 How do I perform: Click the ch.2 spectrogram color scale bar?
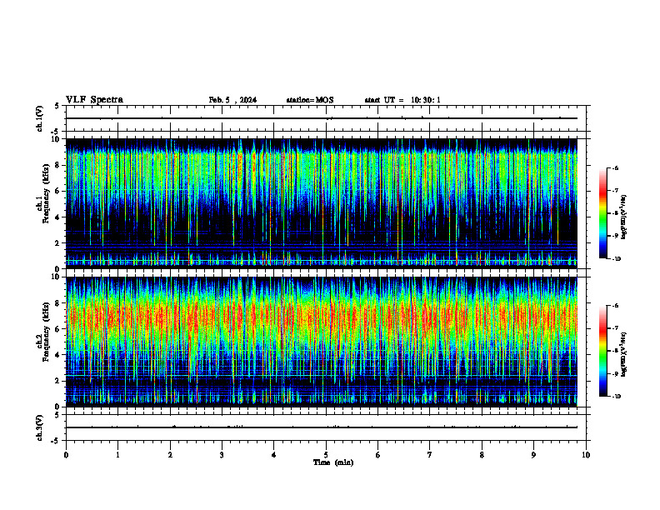click(602, 351)
